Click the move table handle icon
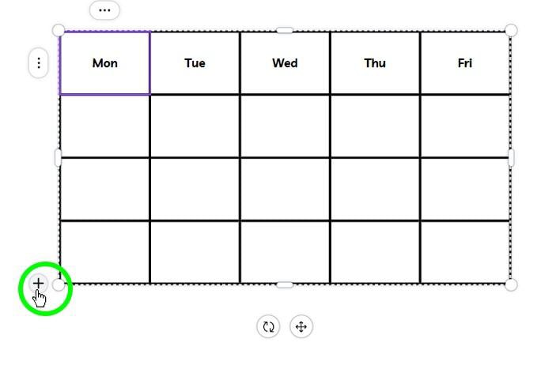 [301, 326]
